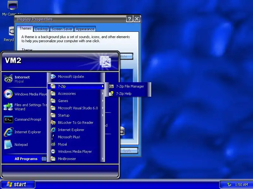Click the Internet Explorer icon in All Programs
The width and height of the screenshot is (253, 189).
tap(53, 130)
